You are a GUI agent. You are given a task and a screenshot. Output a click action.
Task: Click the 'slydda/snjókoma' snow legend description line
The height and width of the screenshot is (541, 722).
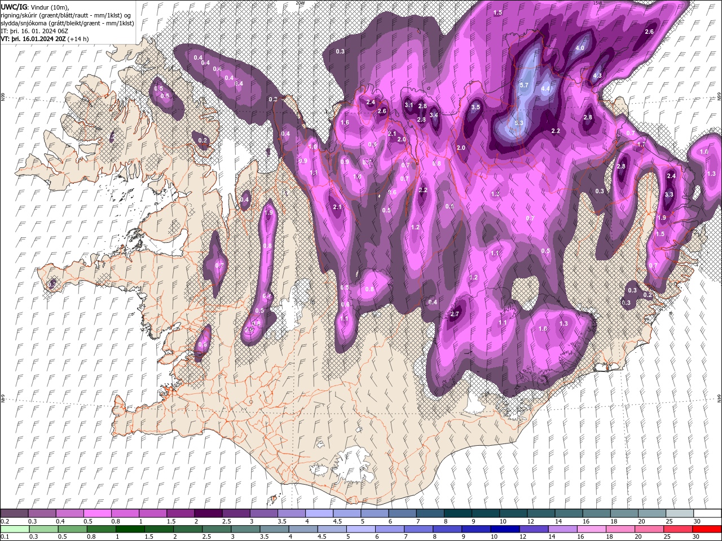(68, 23)
